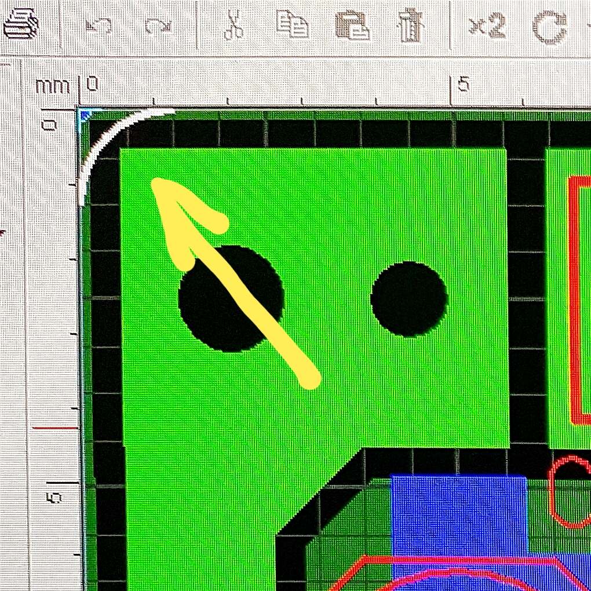Delete the selection using the trash icon
Image resolution: width=591 pixels, height=591 pixels.
tap(411, 25)
